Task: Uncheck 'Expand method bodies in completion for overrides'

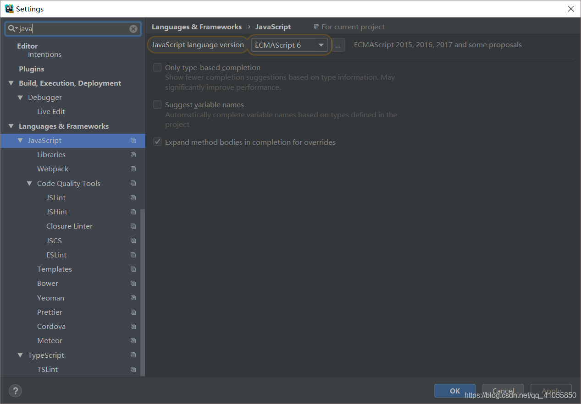Action: (157, 142)
